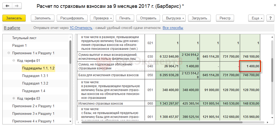Click the row code 021 cell

[150, 43]
